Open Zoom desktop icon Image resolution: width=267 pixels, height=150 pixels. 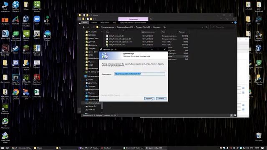point(37,20)
